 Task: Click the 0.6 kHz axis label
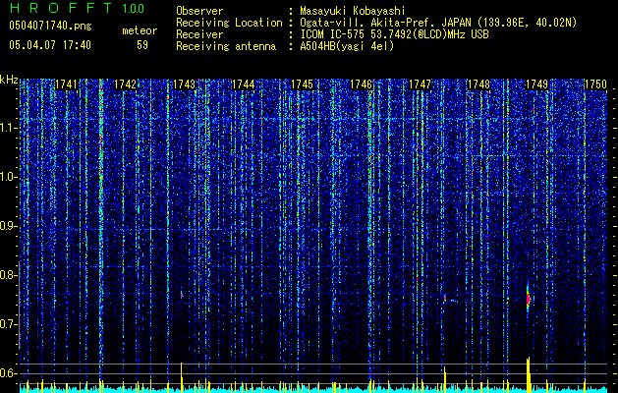click(9, 373)
